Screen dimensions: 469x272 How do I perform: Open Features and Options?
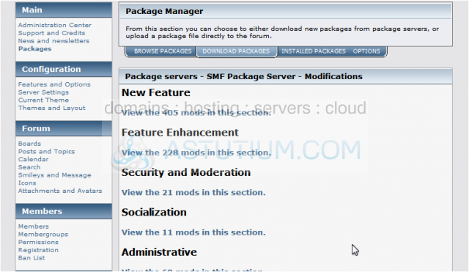54,84
